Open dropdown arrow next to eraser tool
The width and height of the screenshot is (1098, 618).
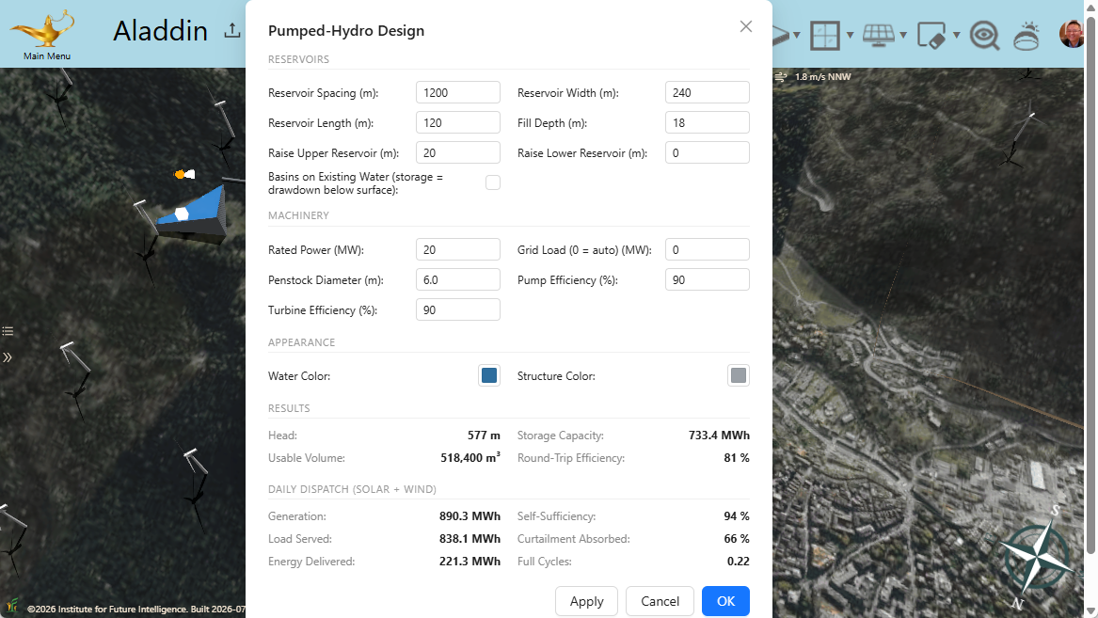(957, 35)
